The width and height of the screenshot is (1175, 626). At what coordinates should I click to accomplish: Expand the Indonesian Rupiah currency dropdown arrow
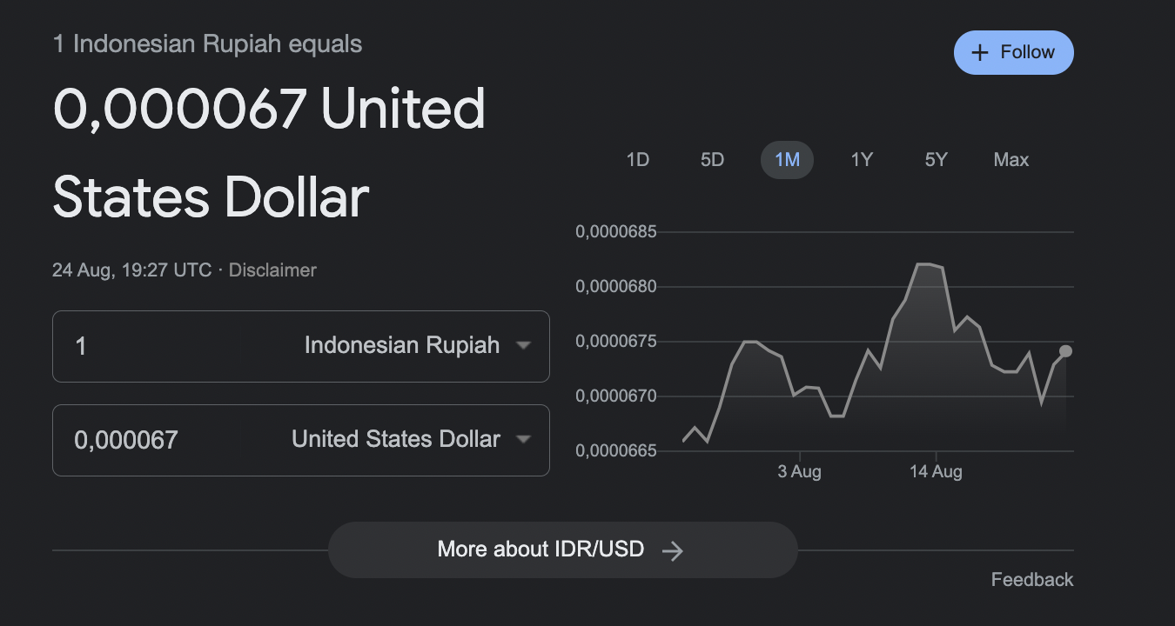tap(523, 345)
